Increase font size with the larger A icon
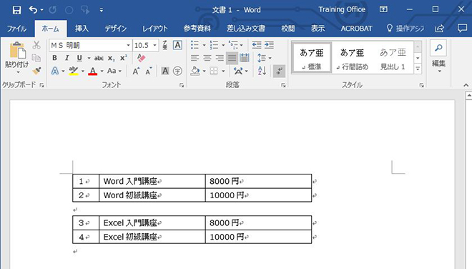 pos(136,71)
